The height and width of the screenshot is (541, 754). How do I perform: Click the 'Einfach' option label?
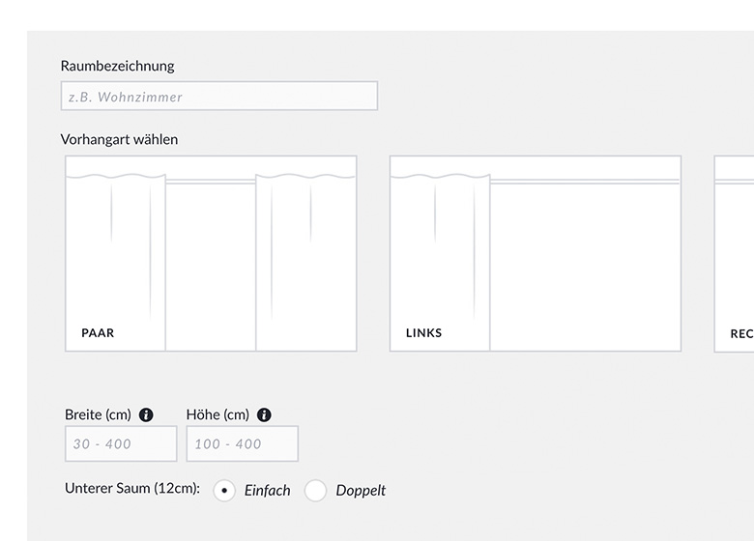[268, 491]
